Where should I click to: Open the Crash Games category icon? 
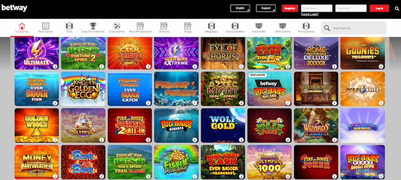117,26
